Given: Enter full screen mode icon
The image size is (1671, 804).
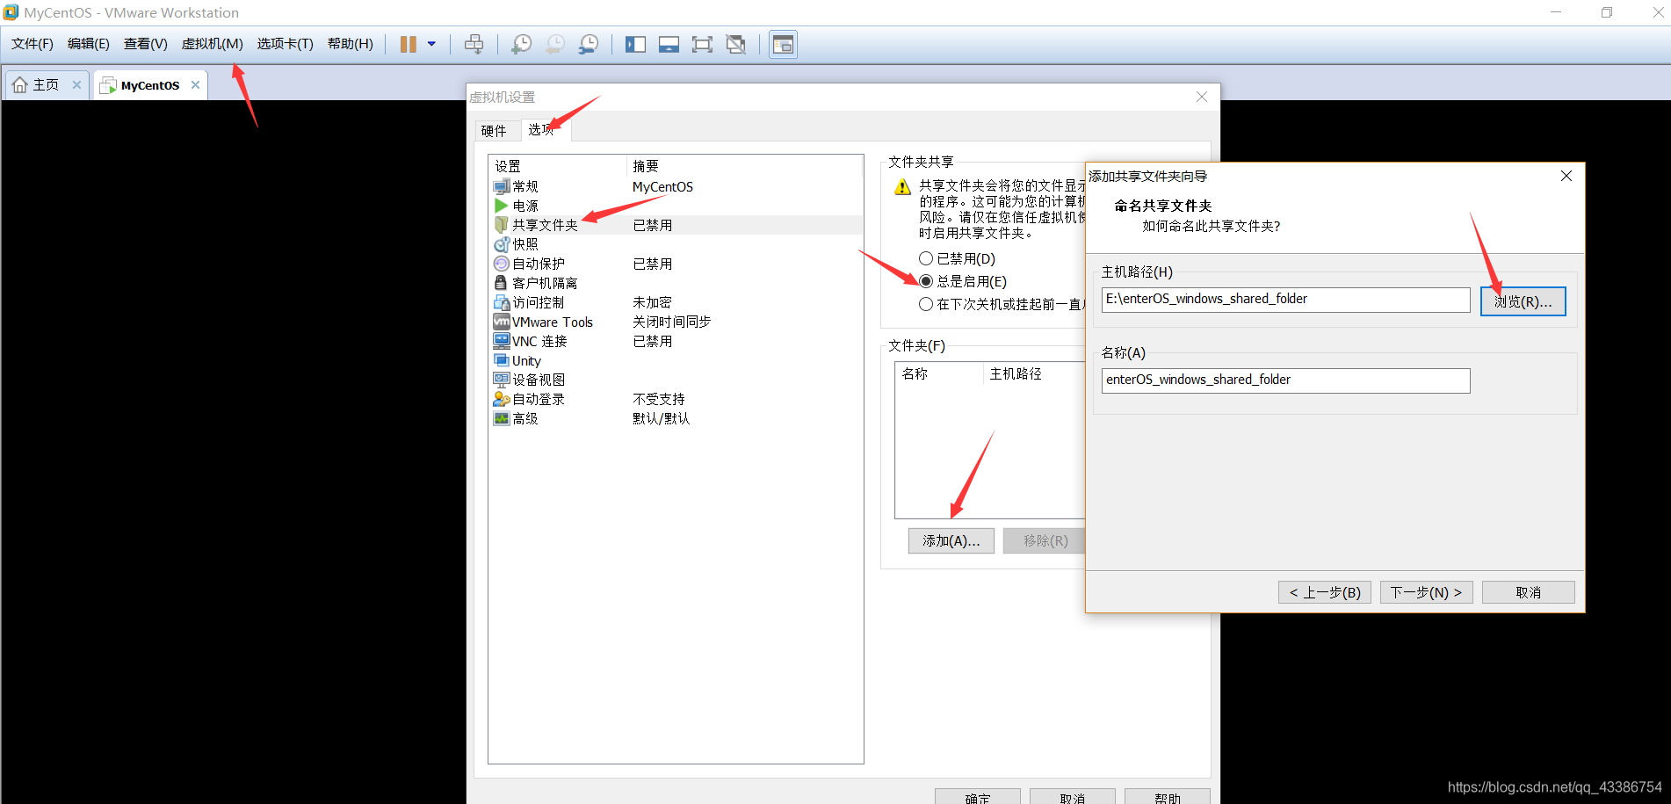Looking at the screenshot, I should tap(702, 44).
